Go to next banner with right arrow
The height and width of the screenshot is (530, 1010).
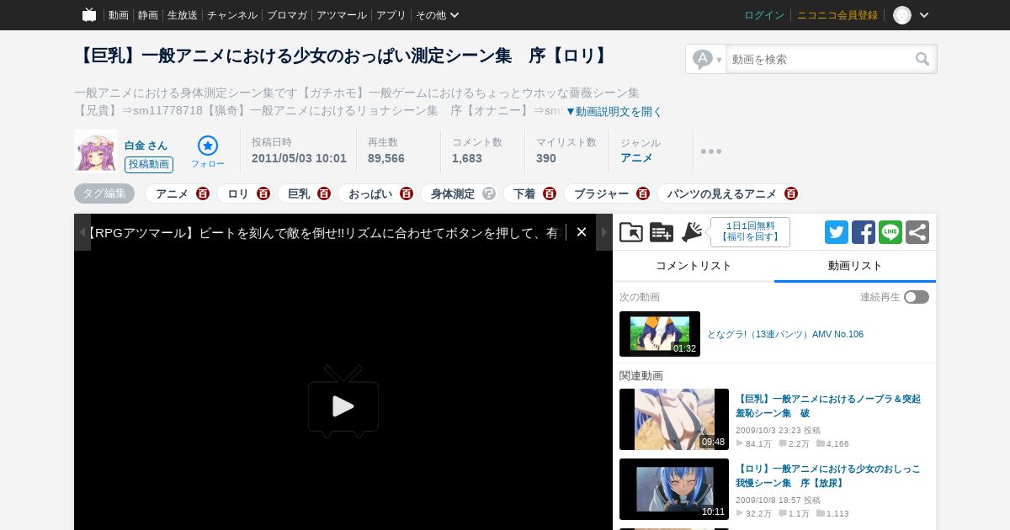tap(604, 232)
